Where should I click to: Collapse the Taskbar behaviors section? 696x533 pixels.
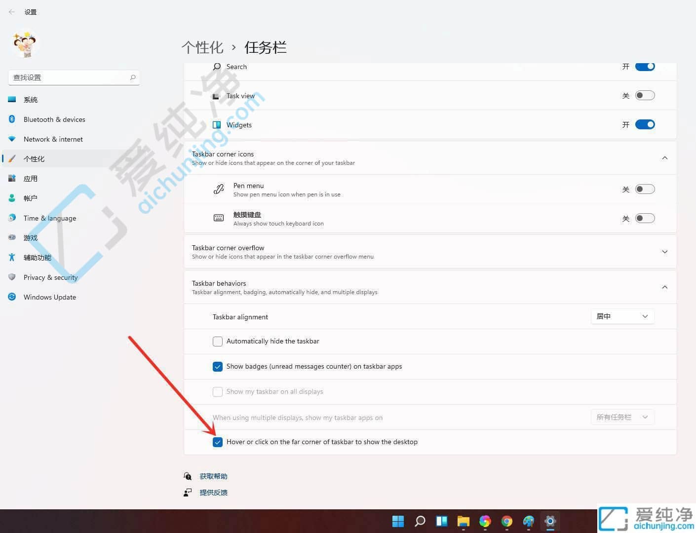(664, 287)
